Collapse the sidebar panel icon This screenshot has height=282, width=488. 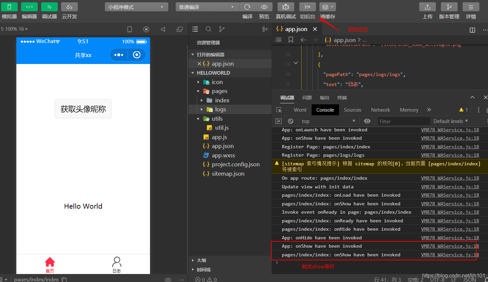point(266,29)
